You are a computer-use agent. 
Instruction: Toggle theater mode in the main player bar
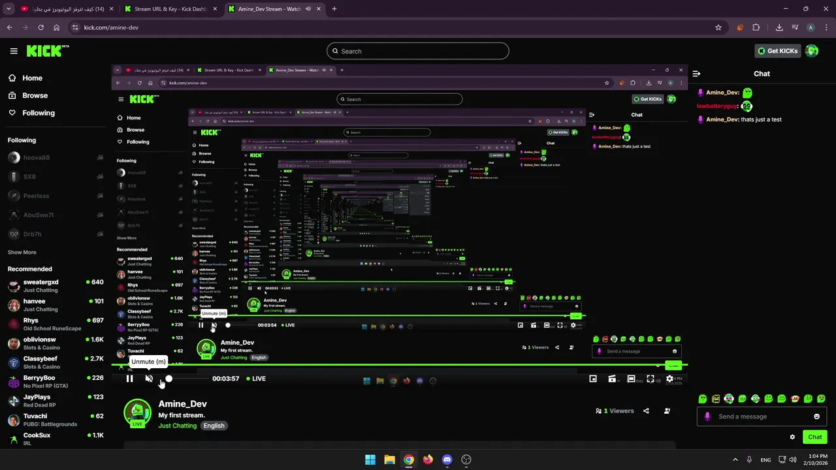pyautogui.click(x=631, y=379)
